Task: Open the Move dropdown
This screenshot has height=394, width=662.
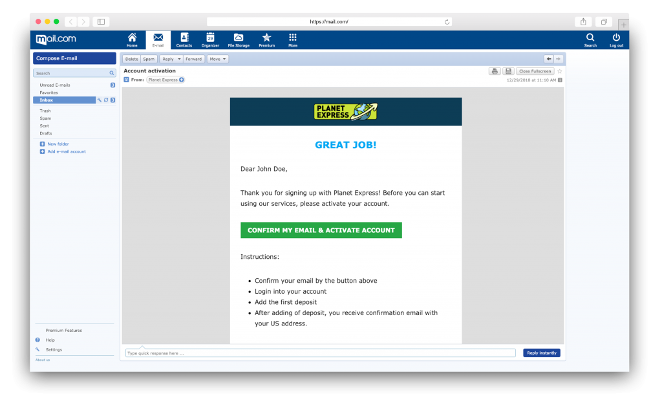Action: click(x=218, y=59)
